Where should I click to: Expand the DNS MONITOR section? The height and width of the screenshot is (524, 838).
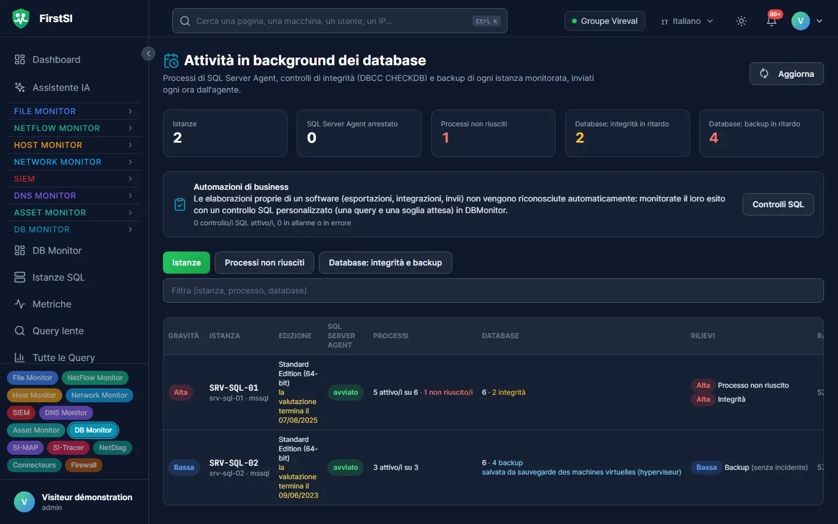pos(74,196)
